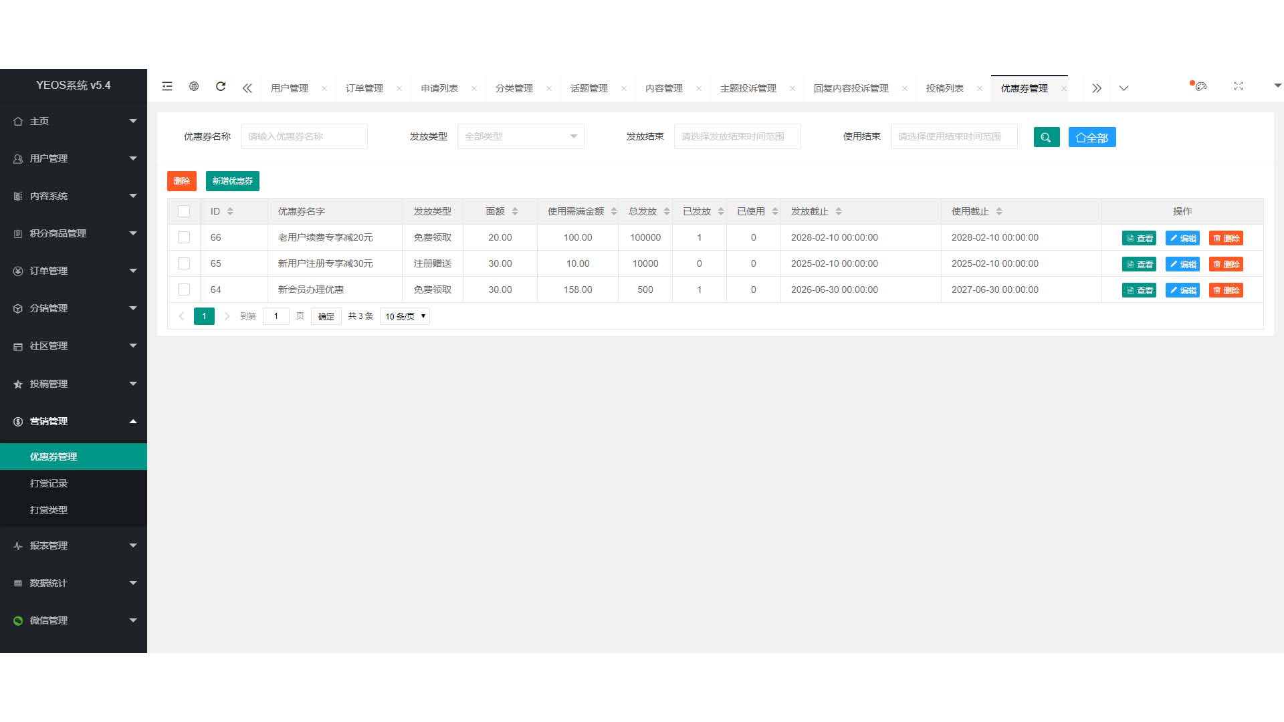
Task: Collapse the 营销管理 sidebar menu
Action: click(x=74, y=421)
